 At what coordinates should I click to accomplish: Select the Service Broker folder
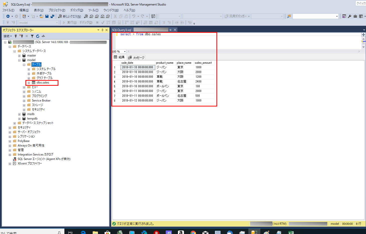[x=41, y=100]
